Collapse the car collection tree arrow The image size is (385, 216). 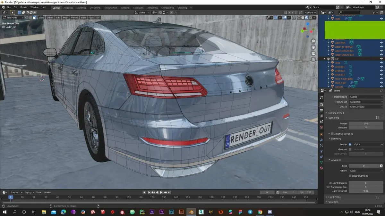324,59
